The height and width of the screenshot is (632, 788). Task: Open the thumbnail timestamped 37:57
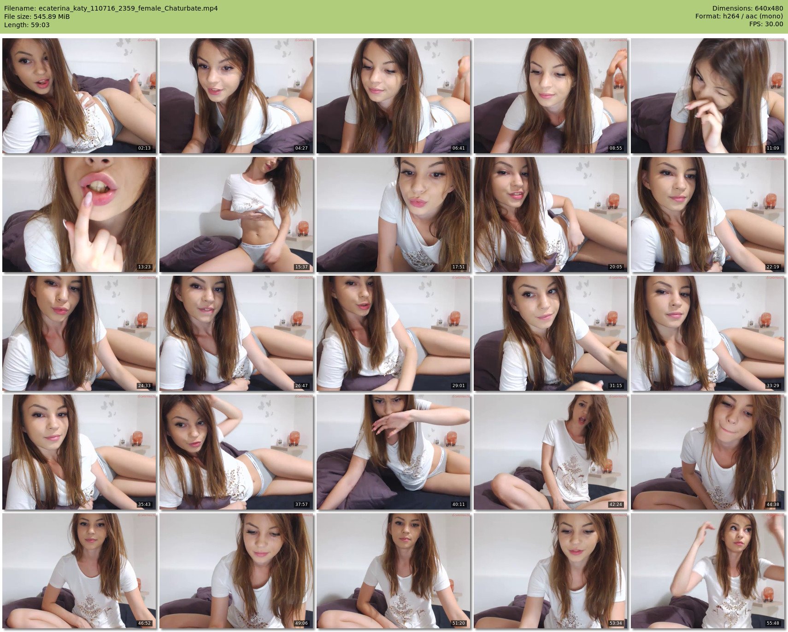pos(236,452)
